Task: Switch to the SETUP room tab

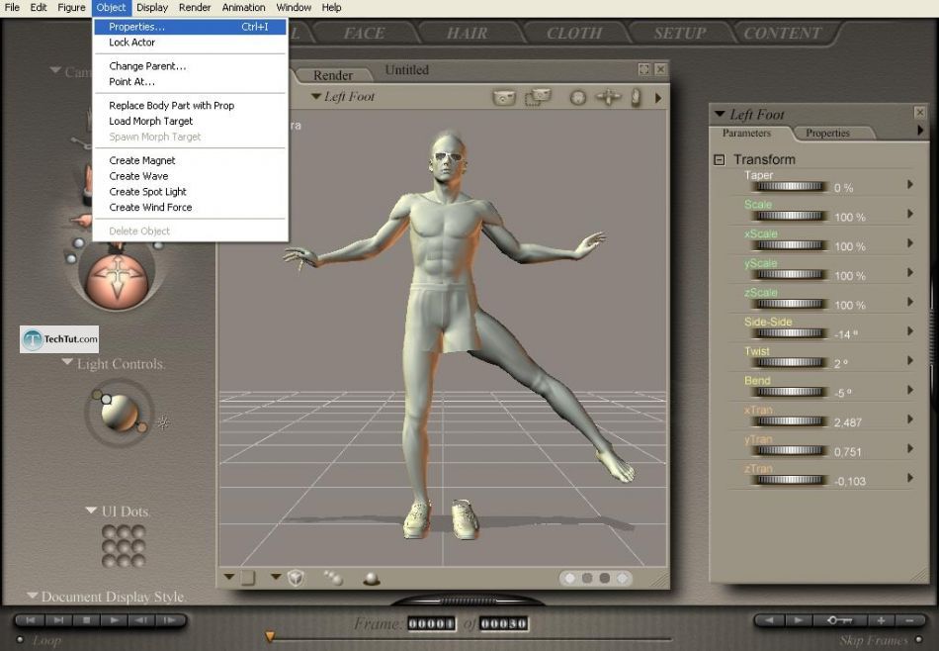Action: pyautogui.click(x=680, y=33)
